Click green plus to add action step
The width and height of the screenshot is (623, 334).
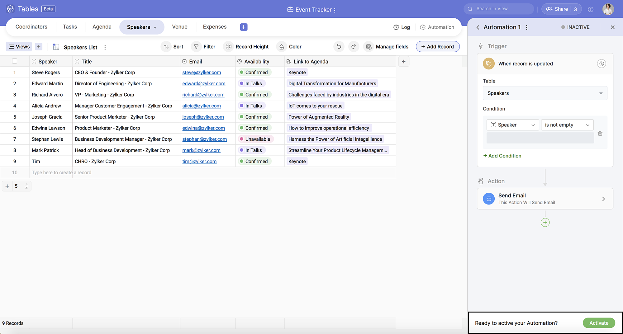[x=545, y=223]
